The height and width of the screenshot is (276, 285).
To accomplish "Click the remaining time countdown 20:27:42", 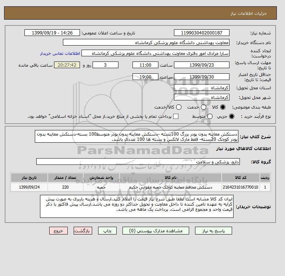I will [x=67, y=65].
